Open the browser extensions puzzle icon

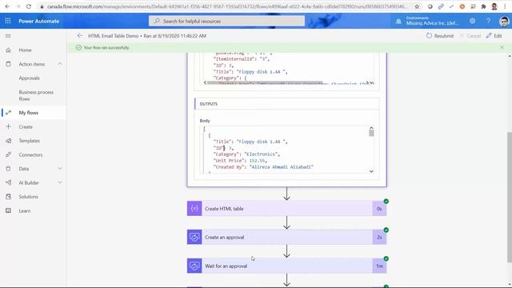coord(483,6)
